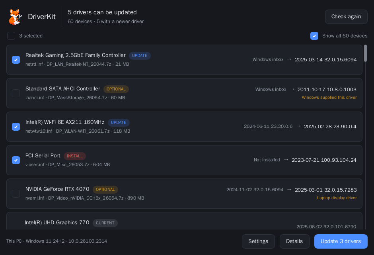374x255 pixels.
Task: Toggle the select-all checkbox beside '3 selected'
Action: click(x=11, y=36)
